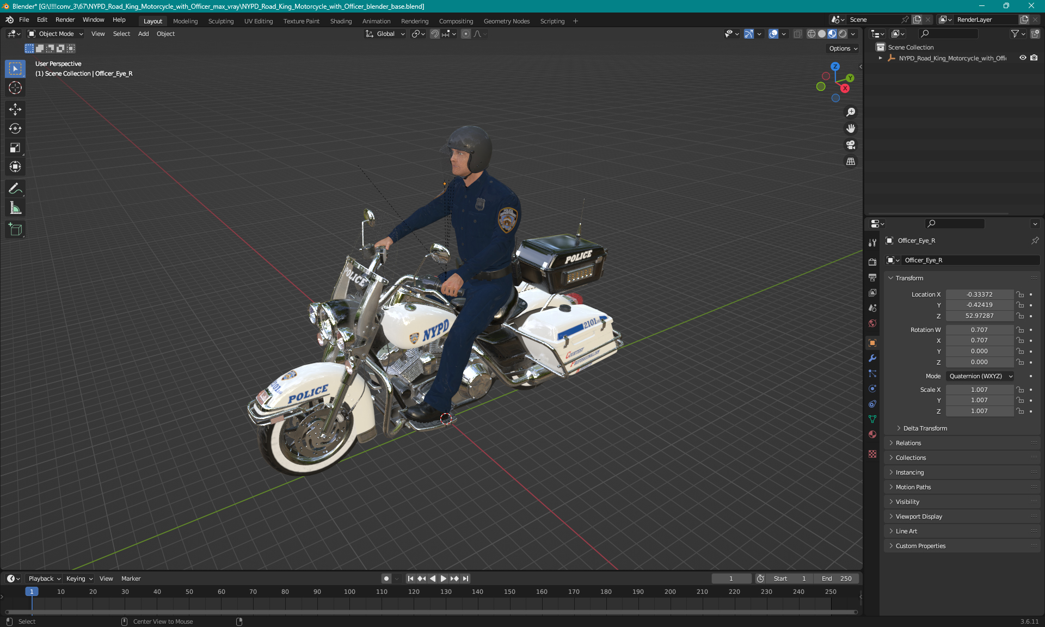Switch to the Sculpting workspace tab
This screenshot has width=1045, height=627.
(221, 21)
